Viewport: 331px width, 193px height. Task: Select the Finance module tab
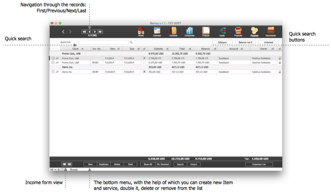pyautogui.click(x=254, y=31)
